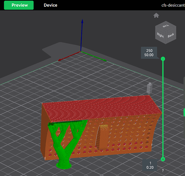The height and width of the screenshot is (176, 185).
Task: Click the green panel handle at right edge
Action: [x=184, y=113]
